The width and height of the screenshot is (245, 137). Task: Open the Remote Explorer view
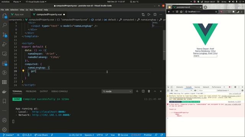[4, 54]
